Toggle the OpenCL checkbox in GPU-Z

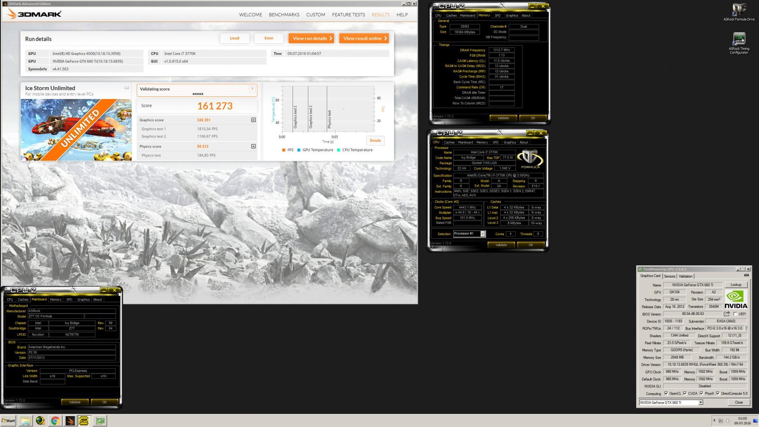666,394
